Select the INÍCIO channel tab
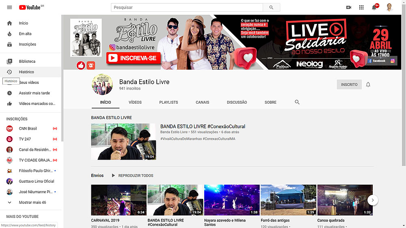Viewport: 406px width, 228px height. (x=106, y=102)
